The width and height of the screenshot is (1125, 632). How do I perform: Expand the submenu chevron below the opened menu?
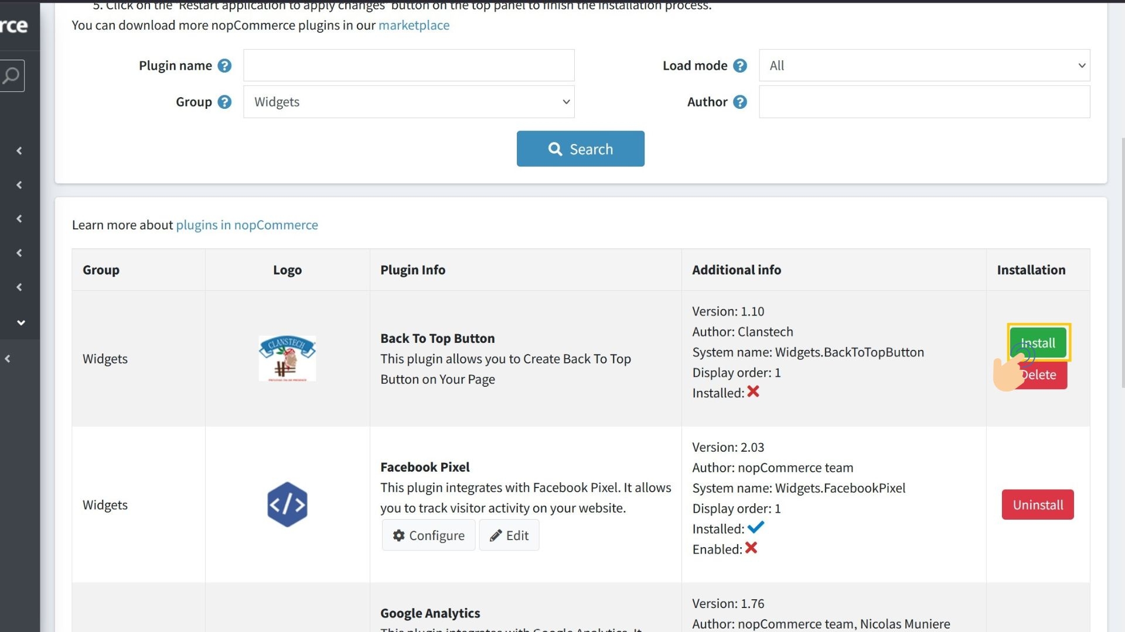coord(8,359)
